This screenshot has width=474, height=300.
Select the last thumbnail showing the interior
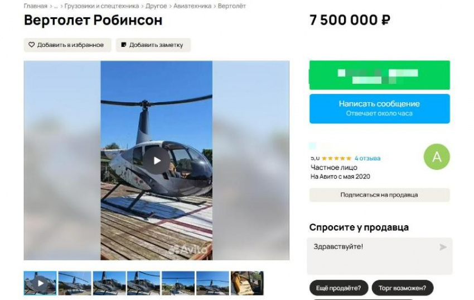(x=247, y=283)
